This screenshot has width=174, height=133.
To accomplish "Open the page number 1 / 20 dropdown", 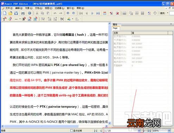I will (x=139, y=131).
